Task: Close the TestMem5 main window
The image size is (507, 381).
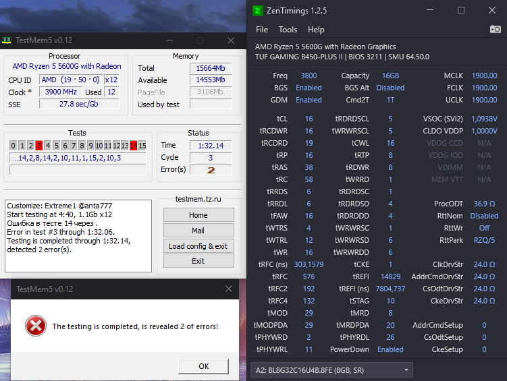Action: tap(230, 40)
